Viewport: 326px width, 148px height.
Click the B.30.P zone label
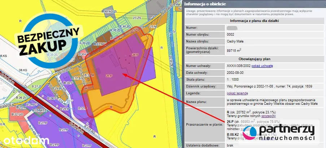click(x=68, y=83)
